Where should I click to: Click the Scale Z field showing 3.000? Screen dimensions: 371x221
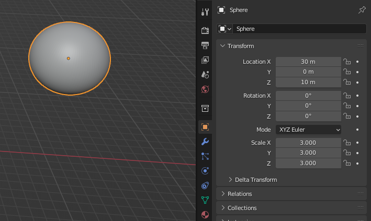click(308, 164)
